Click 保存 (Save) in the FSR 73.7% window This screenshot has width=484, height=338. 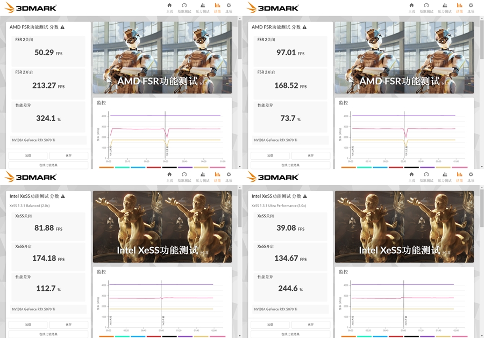(310, 156)
